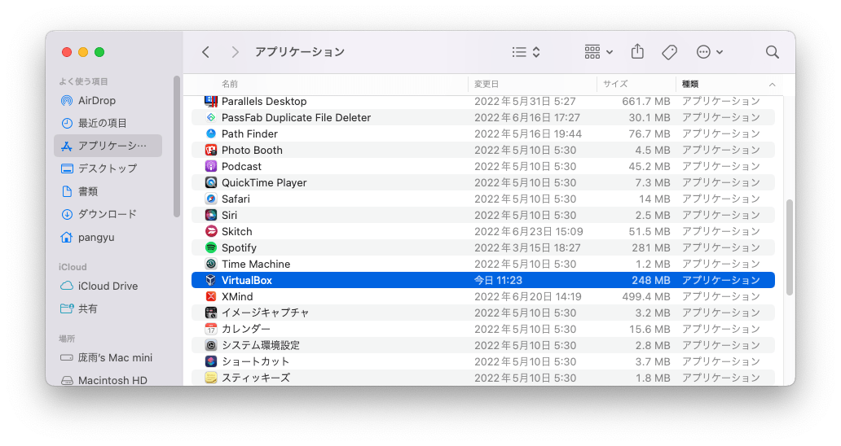
Task: Sort by 変更日 column header
Action: [487, 84]
